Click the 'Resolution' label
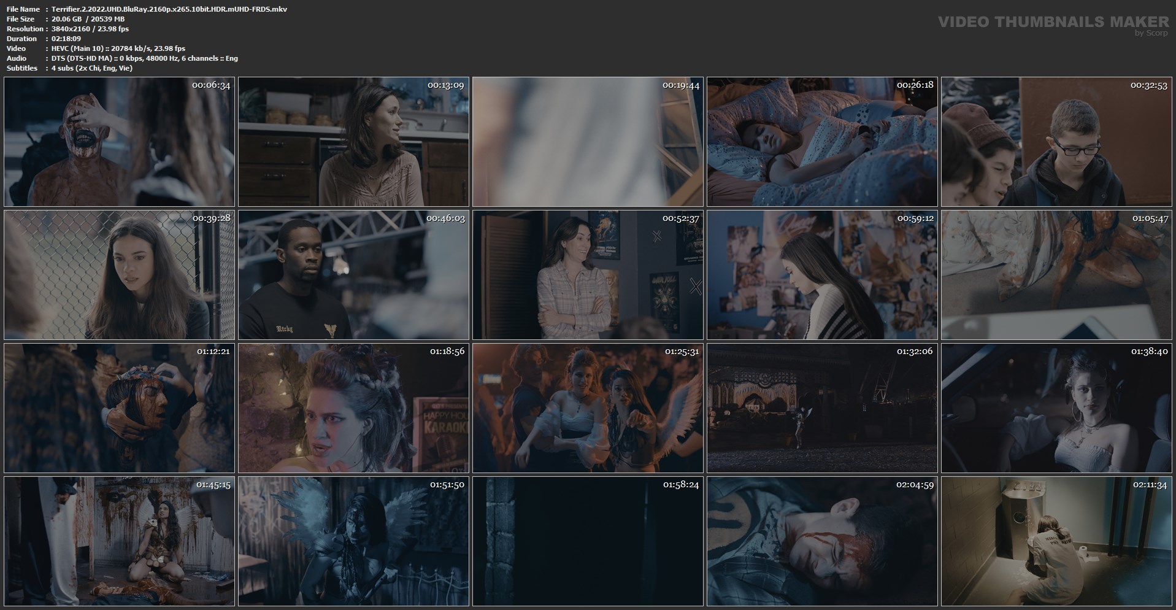Image resolution: width=1176 pixels, height=610 pixels. 25,29
